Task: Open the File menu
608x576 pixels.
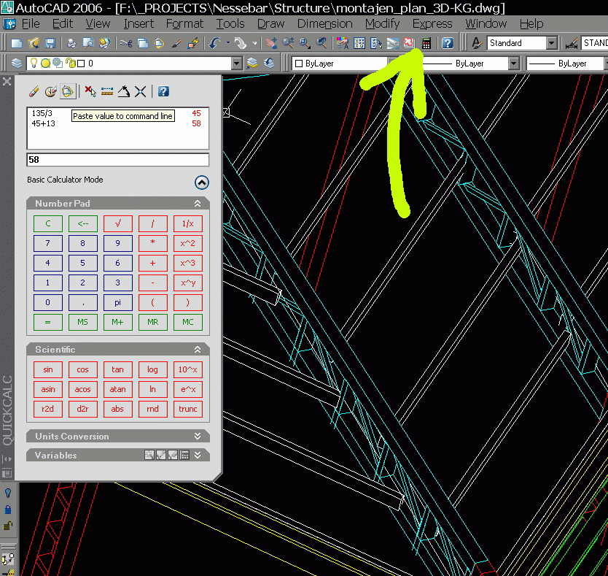Action: point(31,24)
